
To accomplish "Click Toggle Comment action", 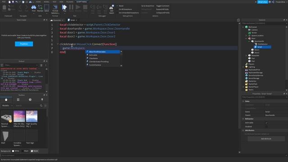I will click(x=162, y=6).
